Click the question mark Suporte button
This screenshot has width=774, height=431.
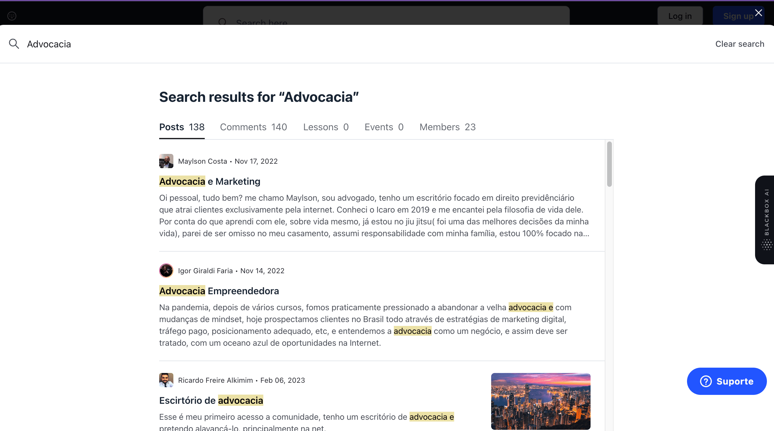727,381
